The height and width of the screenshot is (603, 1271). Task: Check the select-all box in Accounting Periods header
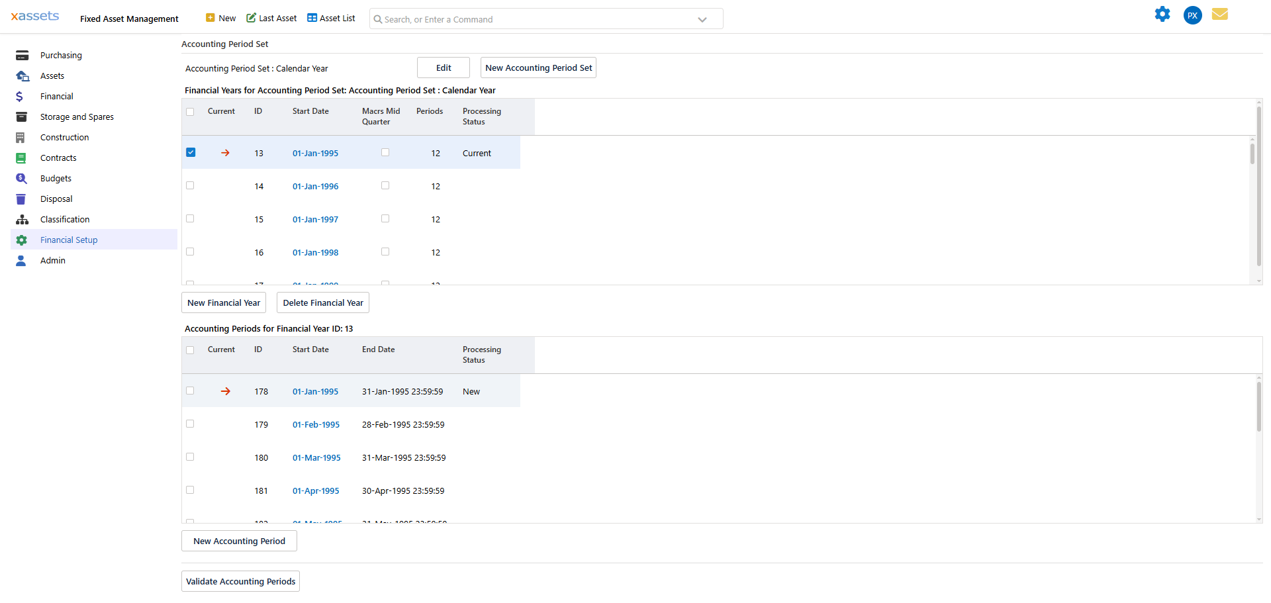point(190,350)
